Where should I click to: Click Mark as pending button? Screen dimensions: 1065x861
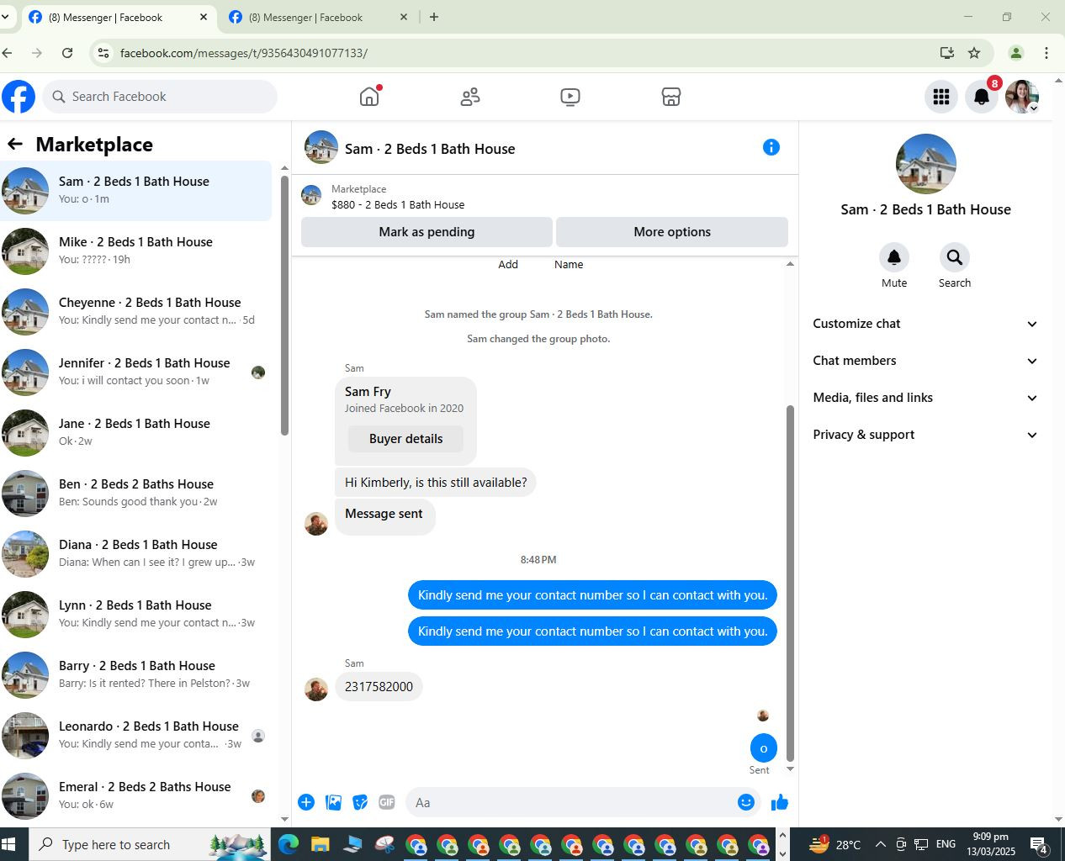(427, 232)
